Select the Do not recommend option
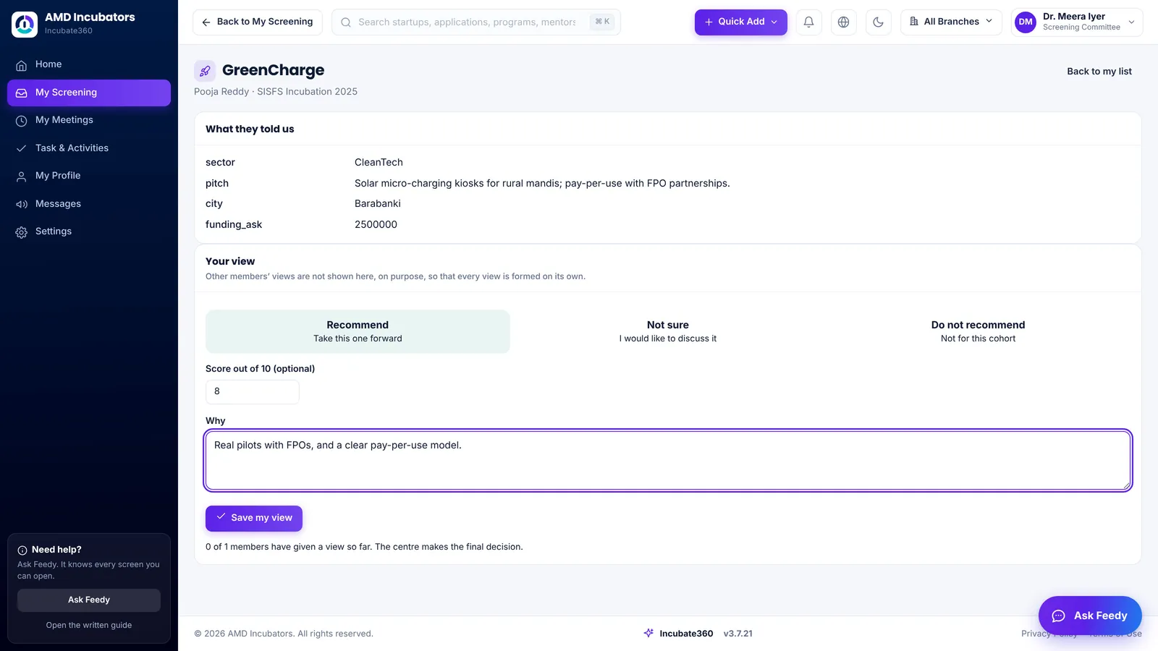Image resolution: width=1158 pixels, height=651 pixels. [978, 331]
